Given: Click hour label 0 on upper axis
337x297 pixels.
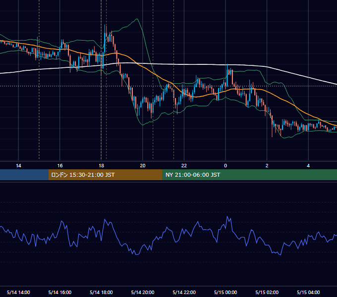Looking at the screenshot, I should pos(225,166).
